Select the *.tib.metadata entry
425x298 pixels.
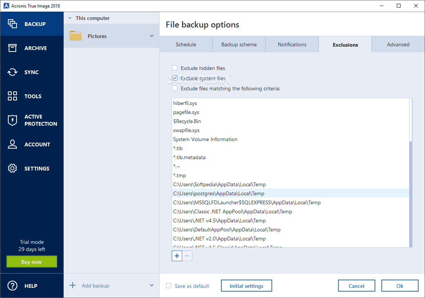pyautogui.click(x=290, y=157)
